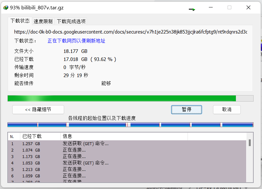262x189 pixels.
Task: Click the downloaded value 17.018 GB (93.62 %)
Action: pyautogui.click(x=90, y=59)
